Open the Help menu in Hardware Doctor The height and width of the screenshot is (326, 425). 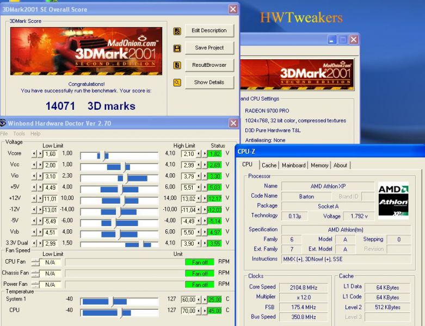point(35,134)
